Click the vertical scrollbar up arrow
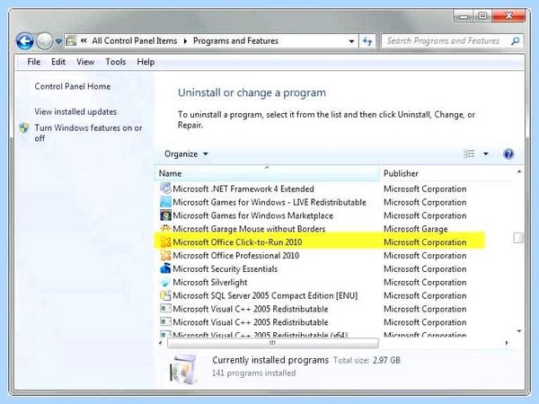Screen dimensions: 539x404 (x=519, y=171)
